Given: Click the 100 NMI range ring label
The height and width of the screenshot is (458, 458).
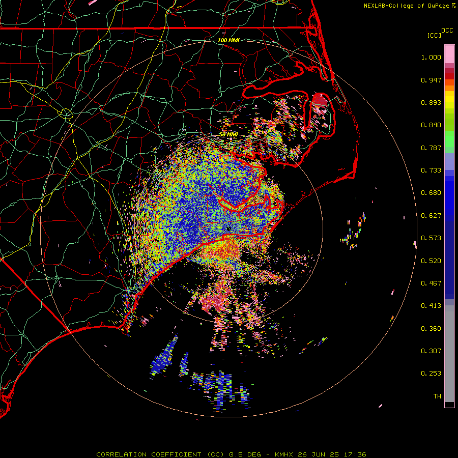Looking at the screenshot, I should (x=228, y=40).
